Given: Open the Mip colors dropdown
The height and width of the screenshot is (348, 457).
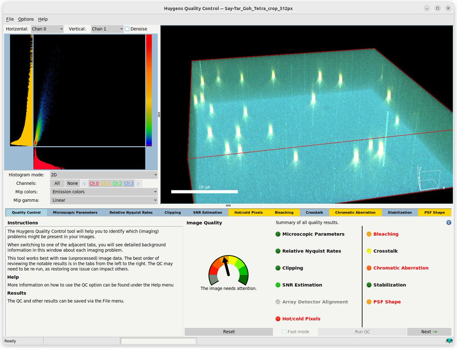Looking at the screenshot, I should pos(104,192).
